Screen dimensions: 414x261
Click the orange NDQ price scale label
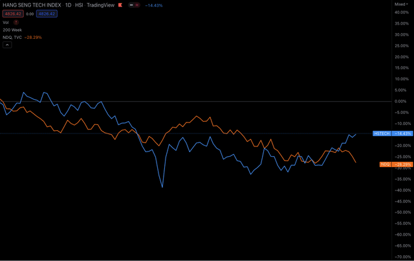pyautogui.click(x=386, y=165)
